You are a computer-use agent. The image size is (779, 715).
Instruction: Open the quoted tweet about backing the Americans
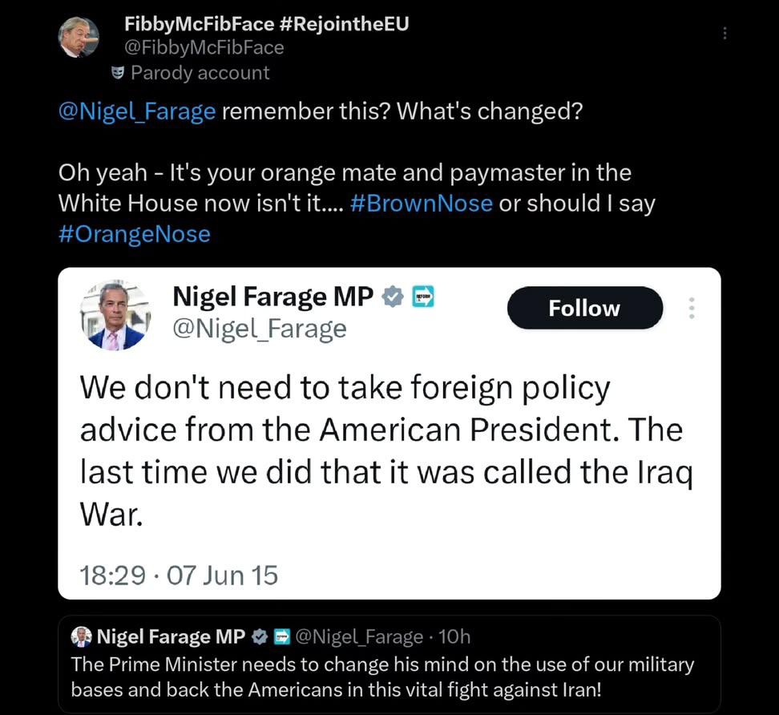(x=383, y=677)
